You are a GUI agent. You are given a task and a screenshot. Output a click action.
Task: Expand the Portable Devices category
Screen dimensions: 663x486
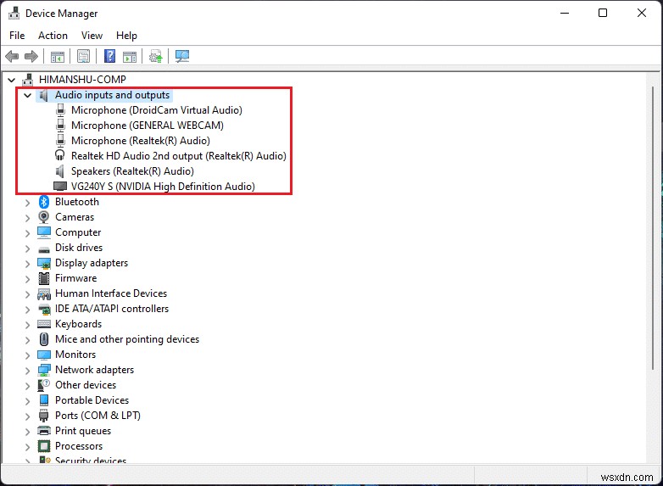point(27,401)
